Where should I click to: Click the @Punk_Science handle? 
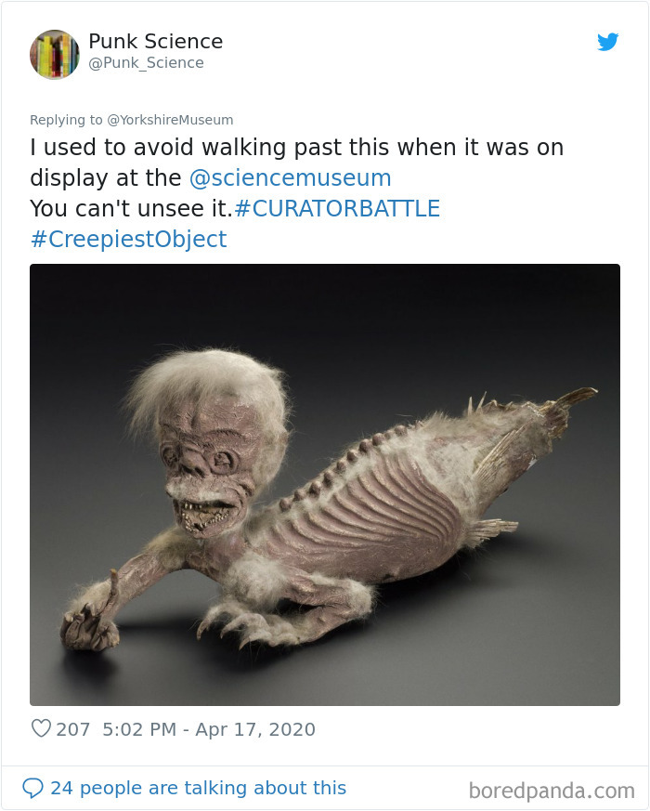(147, 63)
